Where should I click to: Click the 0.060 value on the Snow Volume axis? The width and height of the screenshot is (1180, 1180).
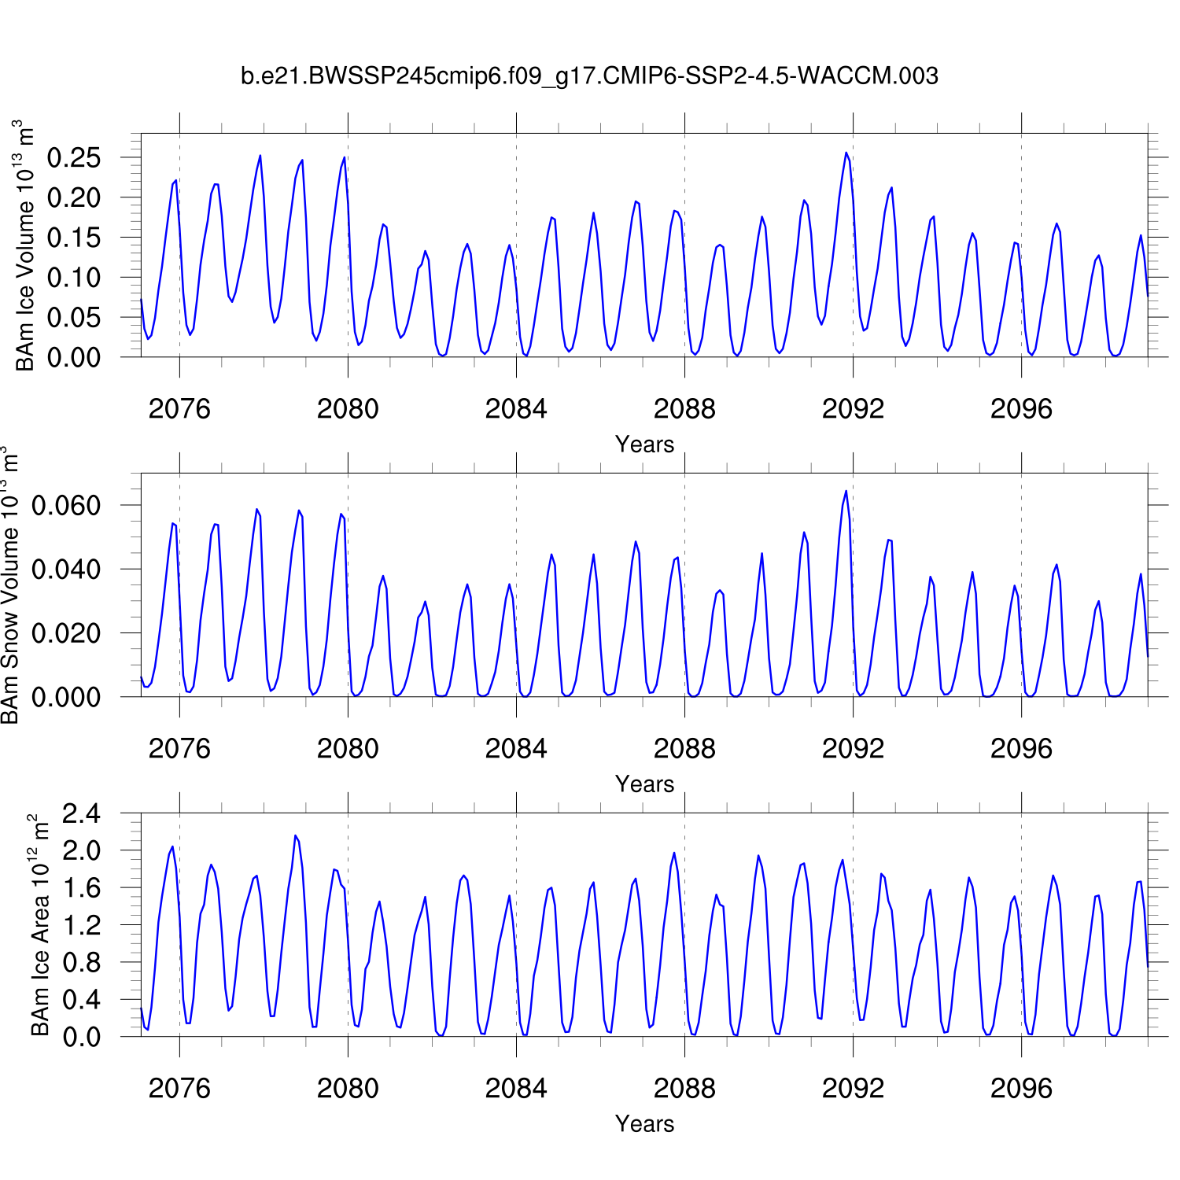(66, 505)
